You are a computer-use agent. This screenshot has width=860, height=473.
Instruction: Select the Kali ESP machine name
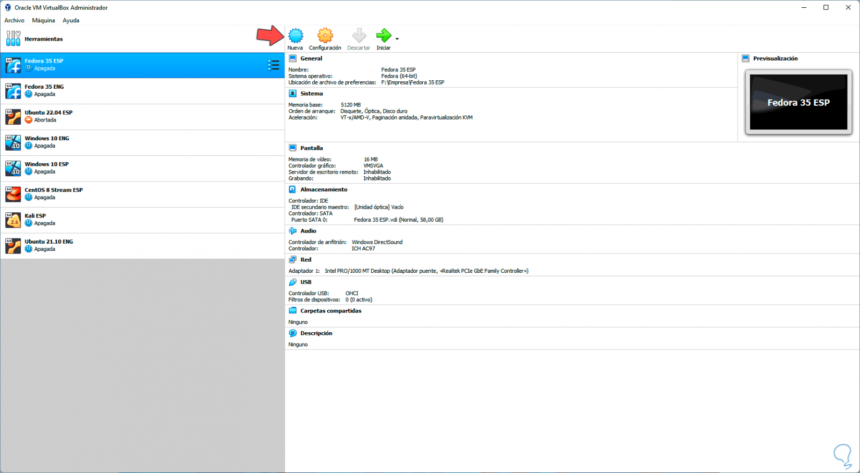click(35, 216)
